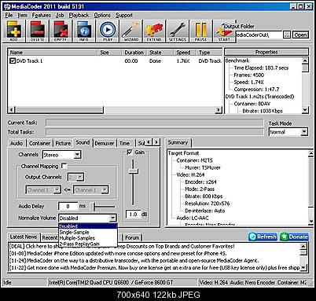This screenshot has width=316, height=301.
Task: Click the Normalize Volume dropdown arrow
Action: coord(112,218)
